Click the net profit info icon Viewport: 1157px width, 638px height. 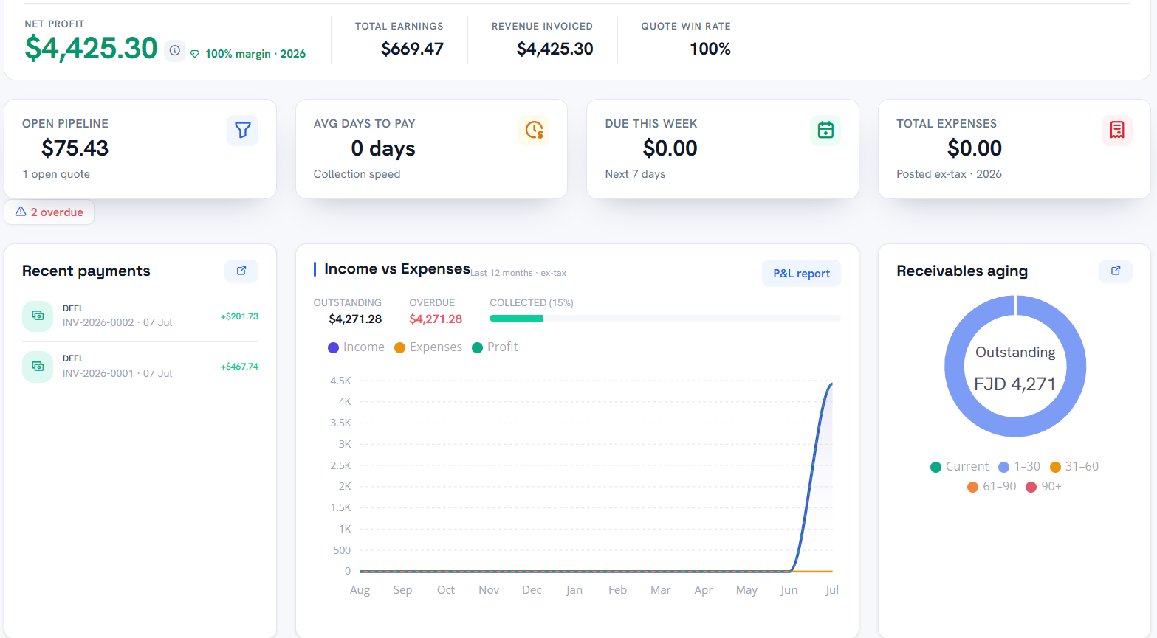174,50
